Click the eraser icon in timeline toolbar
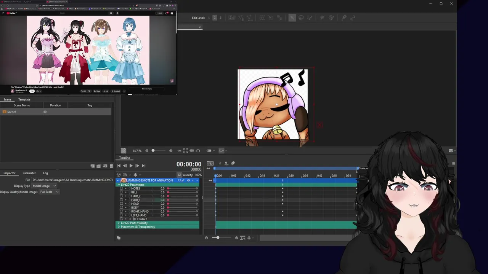 233,164
